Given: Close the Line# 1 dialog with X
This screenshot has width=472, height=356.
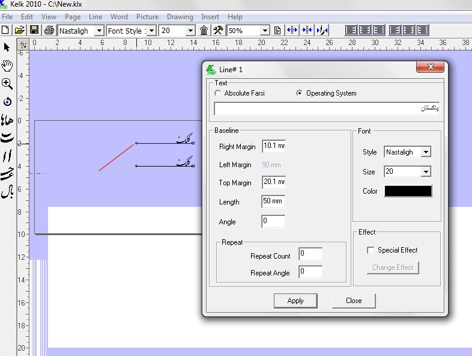Looking at the screenshot, I should pos(430,67).
